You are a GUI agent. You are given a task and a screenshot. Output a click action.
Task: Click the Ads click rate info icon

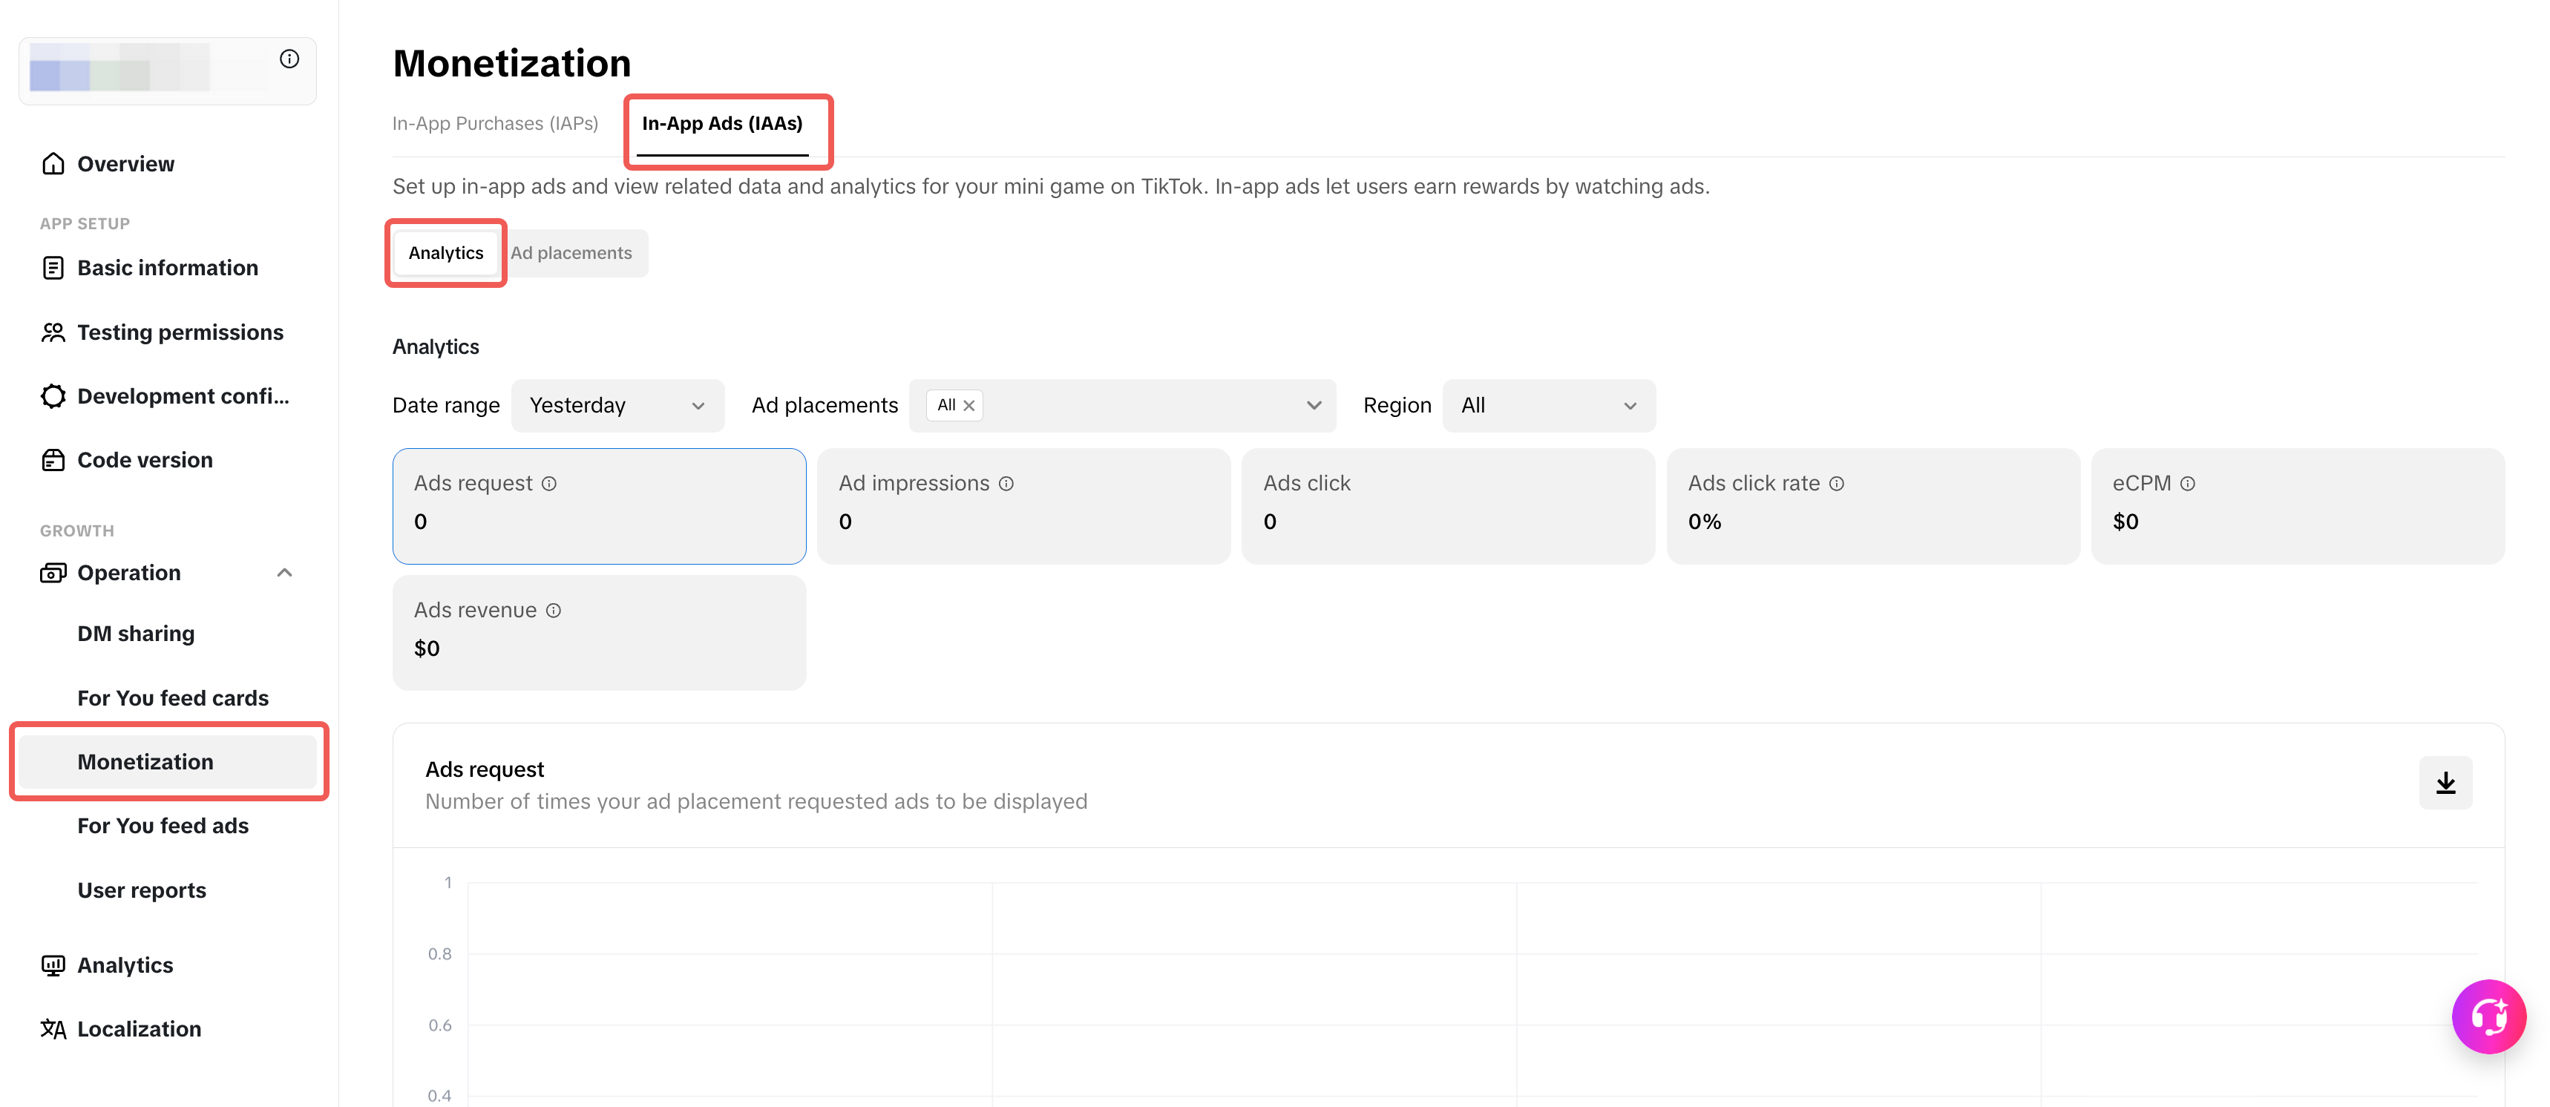coord(1836,484)
